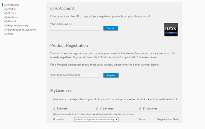Open MyKeys (eLicenser) page
This screenshot has height=129, width=205.
(16, 26)
